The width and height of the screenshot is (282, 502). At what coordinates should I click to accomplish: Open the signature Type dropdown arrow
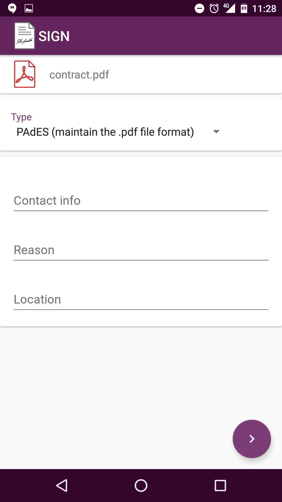coord(216,132)
